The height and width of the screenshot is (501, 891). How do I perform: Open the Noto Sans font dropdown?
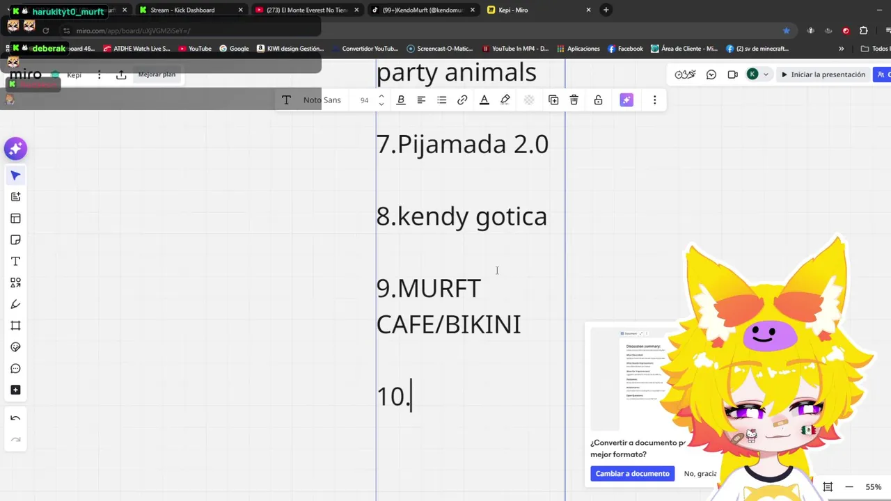322,100
